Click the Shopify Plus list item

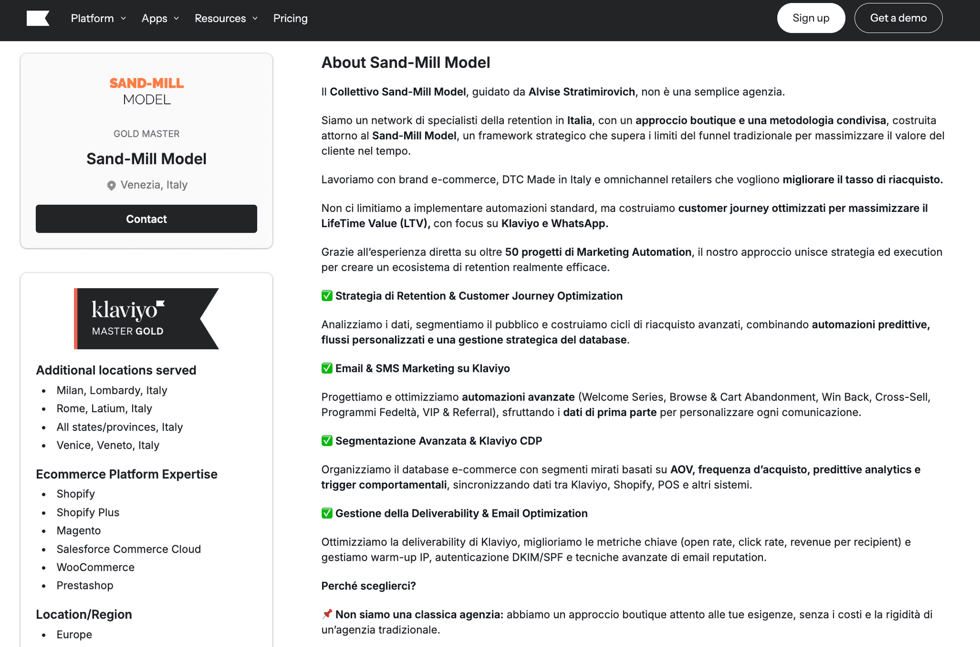(x=88, y=512)
